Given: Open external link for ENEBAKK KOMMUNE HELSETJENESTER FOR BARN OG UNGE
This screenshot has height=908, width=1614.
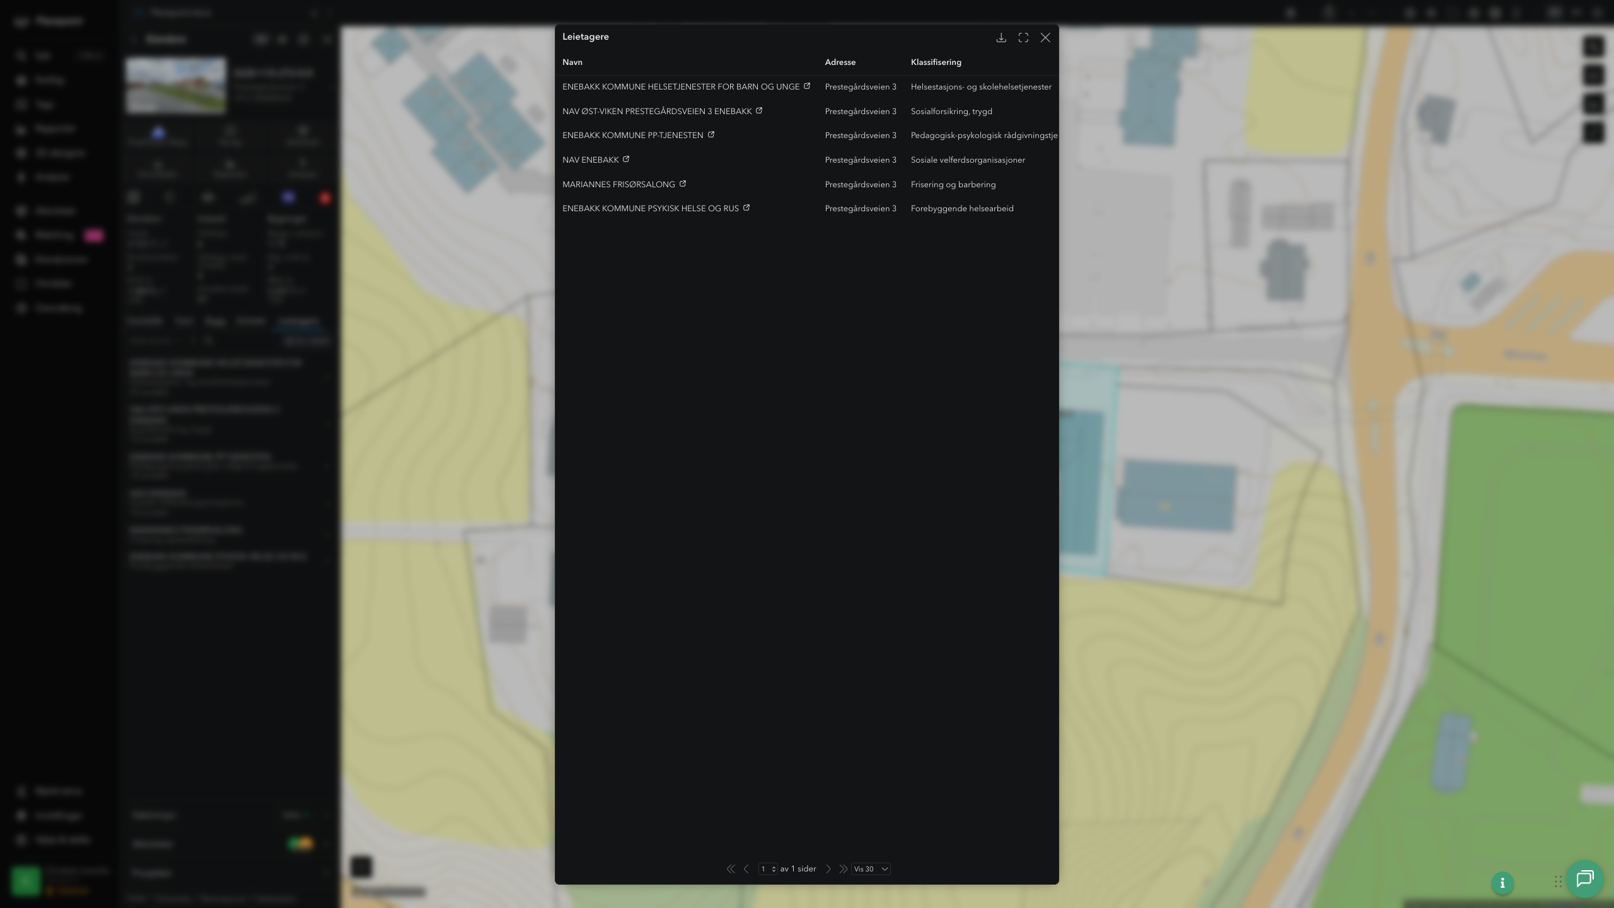Looking at the screenshot, I should (807, 86).
